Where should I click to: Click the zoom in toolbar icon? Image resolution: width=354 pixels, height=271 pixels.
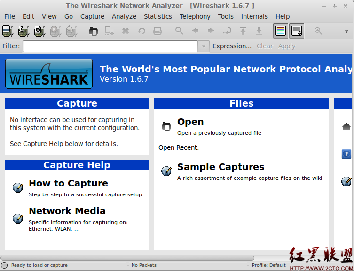318,31
